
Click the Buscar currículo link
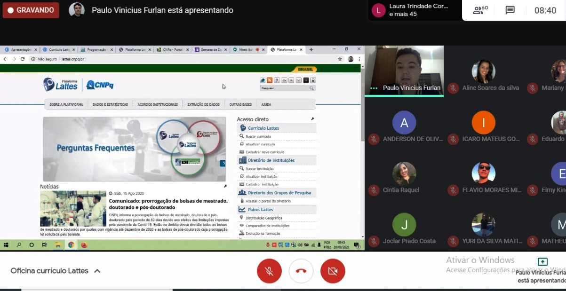tap(258, 136)
